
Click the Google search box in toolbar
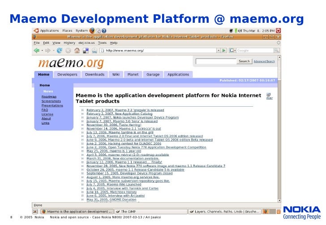[255, 50]
